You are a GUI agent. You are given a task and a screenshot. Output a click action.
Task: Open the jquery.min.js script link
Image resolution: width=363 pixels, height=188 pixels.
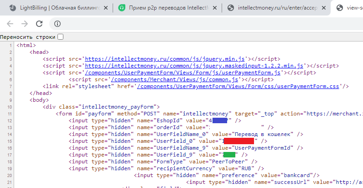[x=165, y=59]
